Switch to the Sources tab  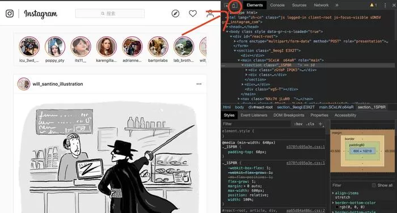coord(299,5)
